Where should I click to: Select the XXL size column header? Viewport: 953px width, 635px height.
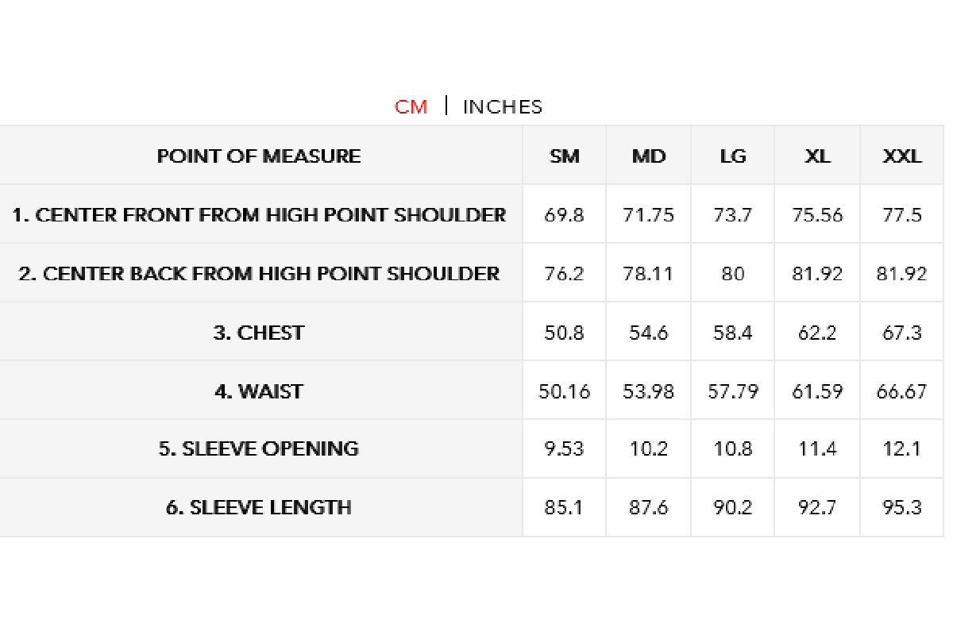902,156
